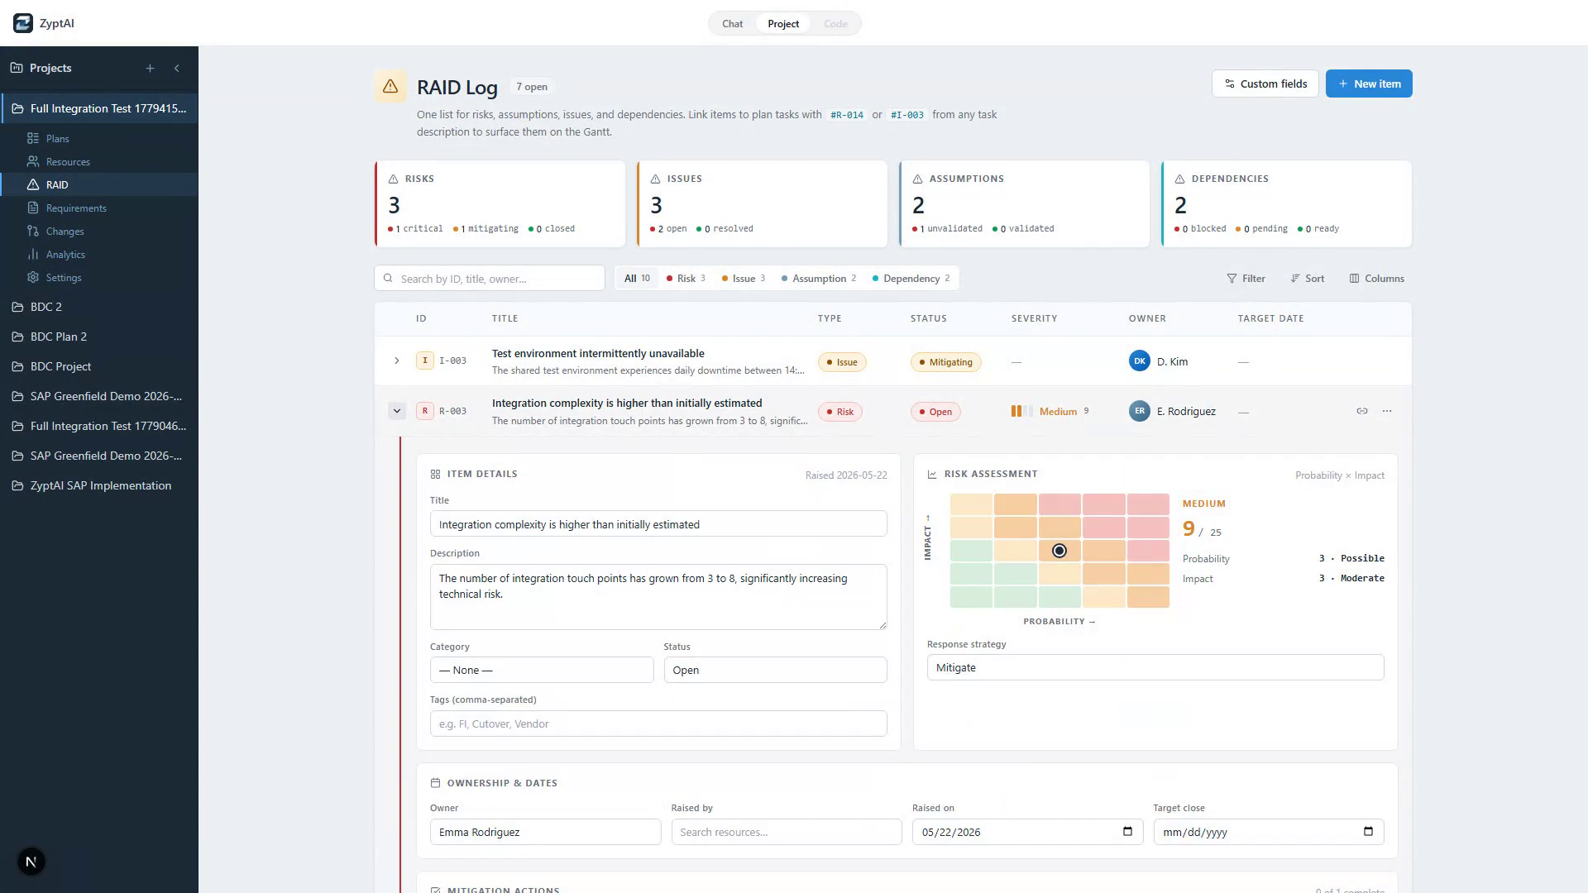This screenshot has width=1588, height=893.
Task: Switch to Chat tab
Action: pyautogui.click(x=732, y=24)
